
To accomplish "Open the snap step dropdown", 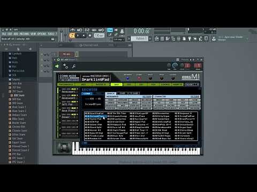I will (x=119, y=39).
